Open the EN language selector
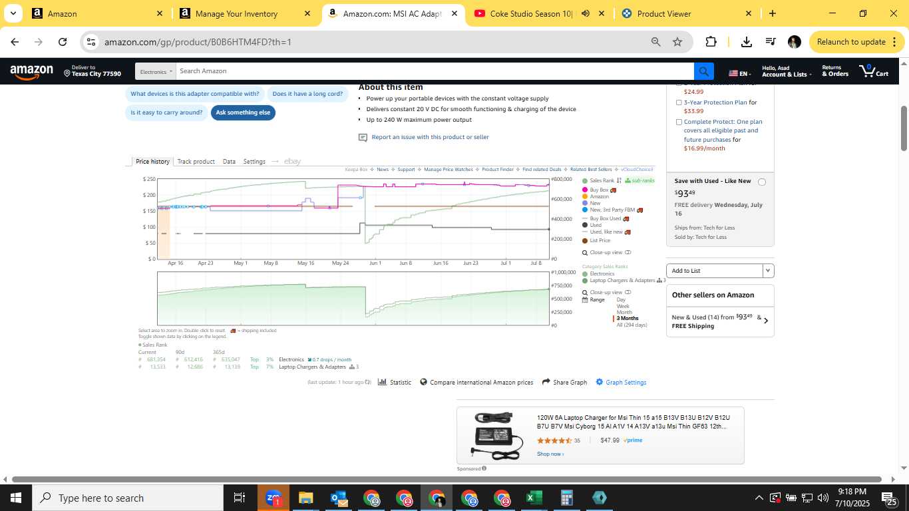Screen dimensions: 909x511 pyautogui.click(x=739, y=73)
